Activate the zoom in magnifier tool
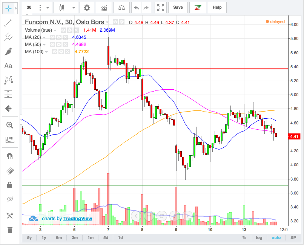304x245 pixels. (9, 125)
